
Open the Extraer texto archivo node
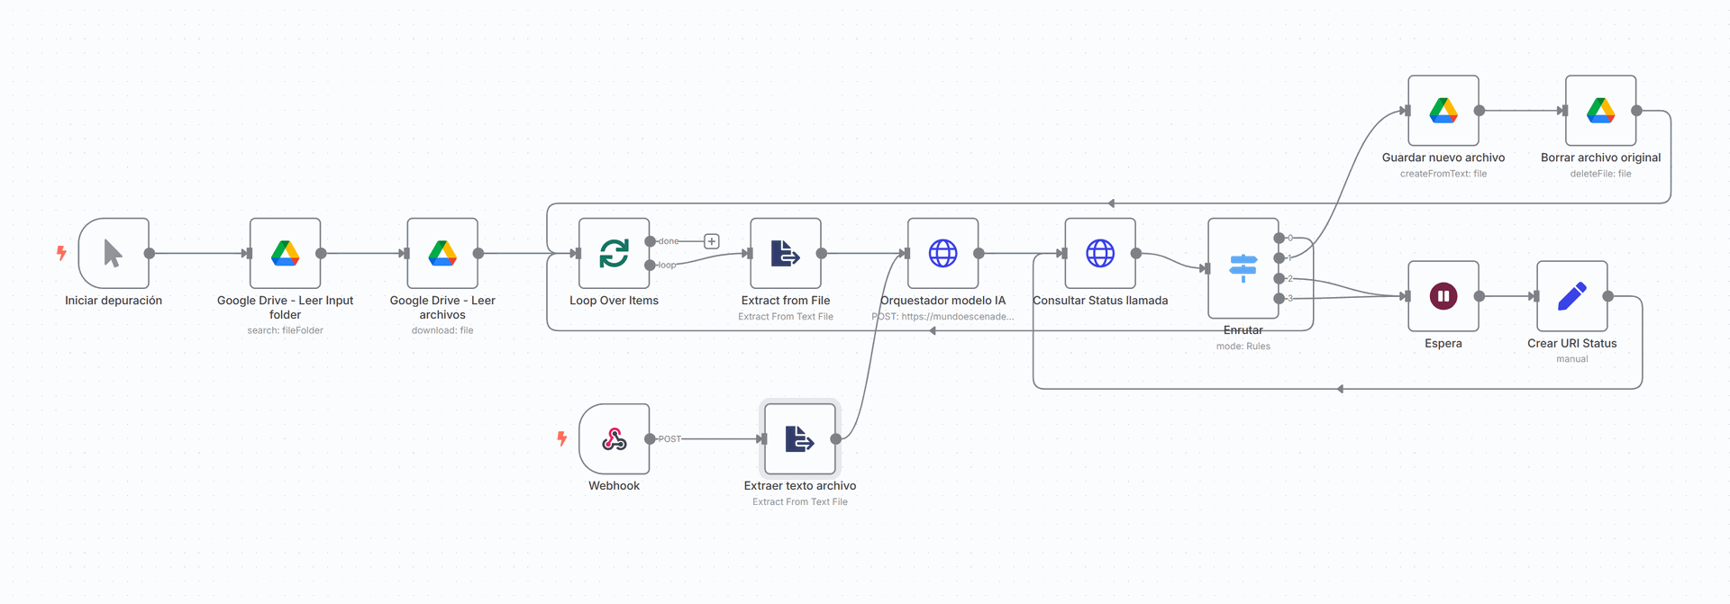point(800,439)
